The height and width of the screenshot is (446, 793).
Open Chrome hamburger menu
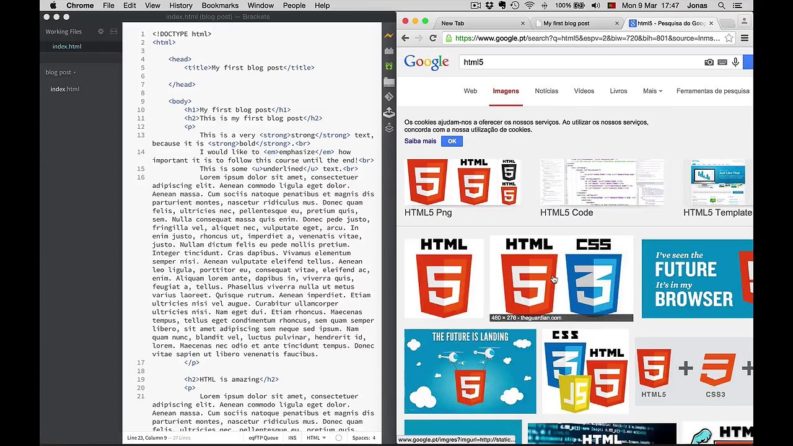pos(745,38)
